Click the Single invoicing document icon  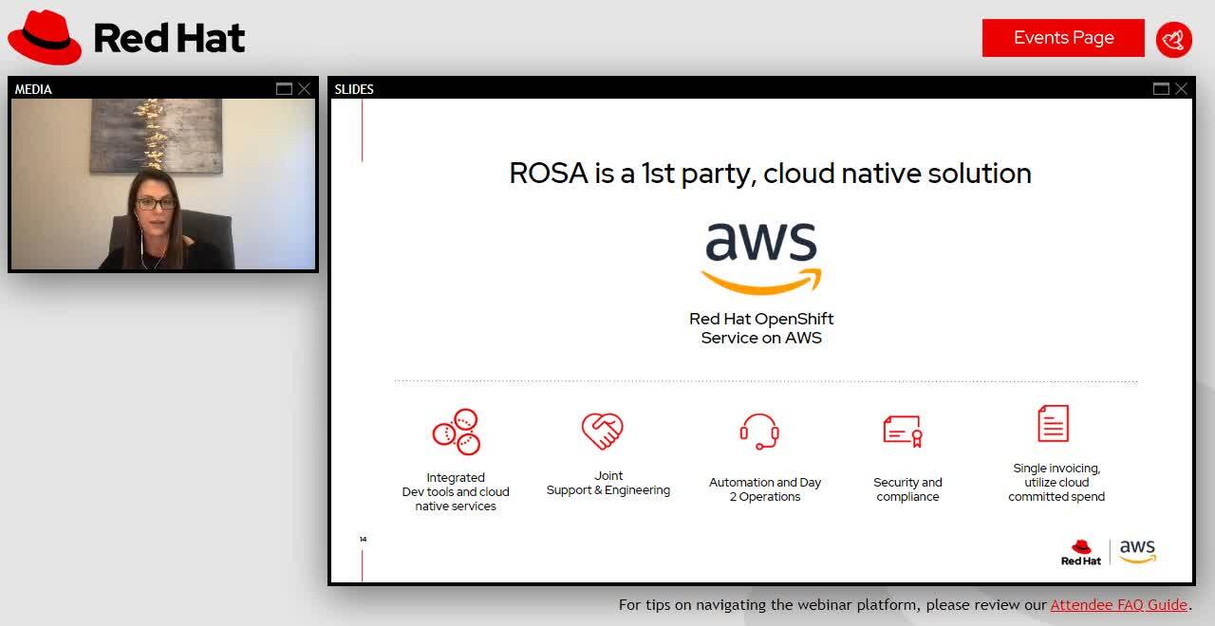pos(1053,424)
